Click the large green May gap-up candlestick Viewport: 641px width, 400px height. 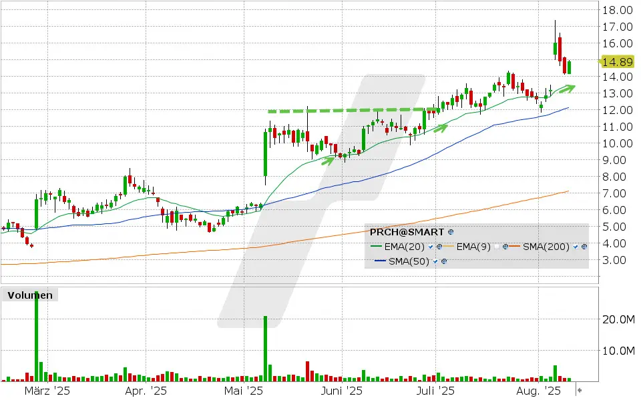pos(265,154)
